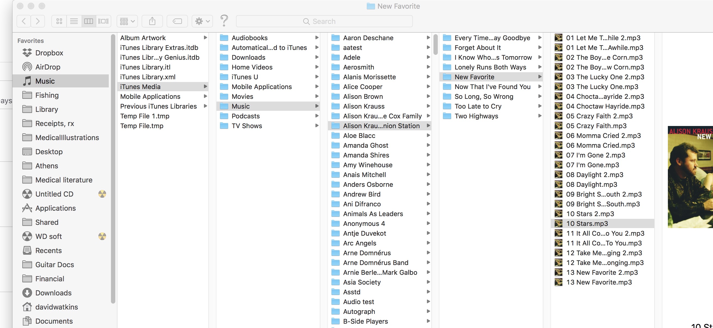This screenshot has width=713, height=328.
Task: Select 05 Crazy Faith 2.mp3 file
Action: pos(603,116)
